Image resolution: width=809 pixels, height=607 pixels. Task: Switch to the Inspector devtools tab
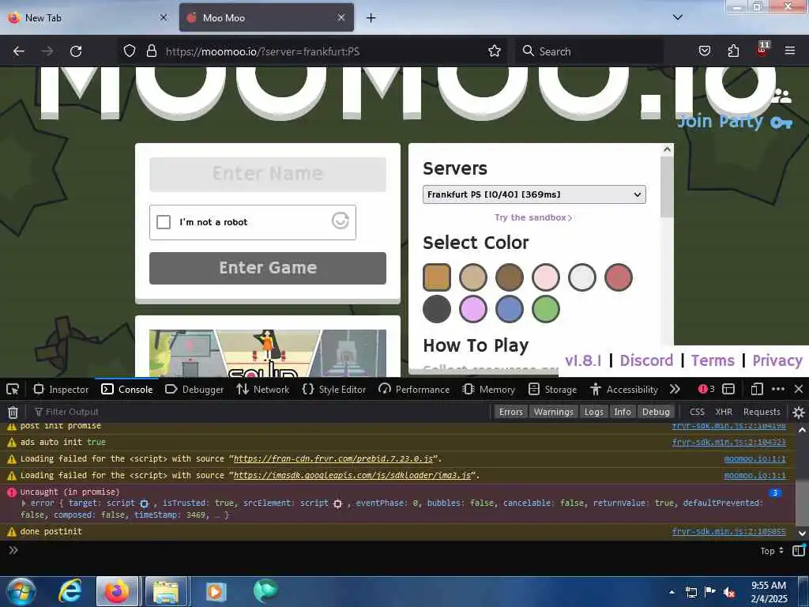click(61, 389)
